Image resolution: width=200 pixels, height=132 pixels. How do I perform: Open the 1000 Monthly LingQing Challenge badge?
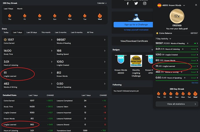click(x=136, y=61)
